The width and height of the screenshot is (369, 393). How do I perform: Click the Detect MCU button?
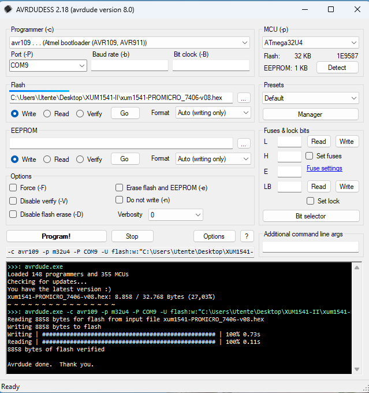(337, 68)
